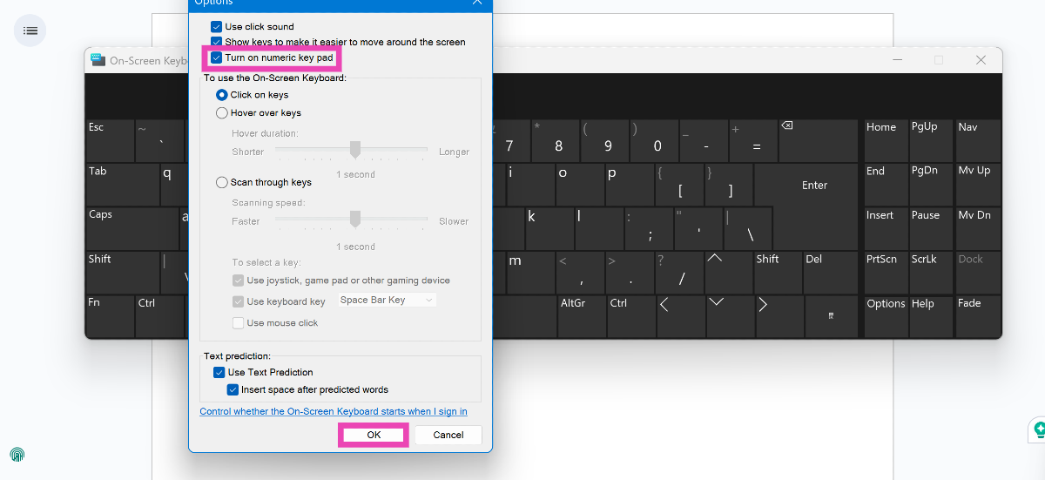Tap the Insert key
The height and width of the screenshot is (480, 1045).
click(884, 228)
